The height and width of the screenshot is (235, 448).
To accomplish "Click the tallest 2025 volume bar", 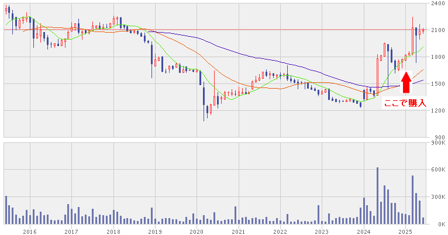I will 412,199.
